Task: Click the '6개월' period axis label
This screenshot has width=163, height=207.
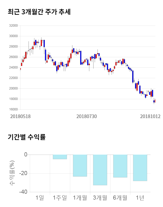Action: (120, 198)
